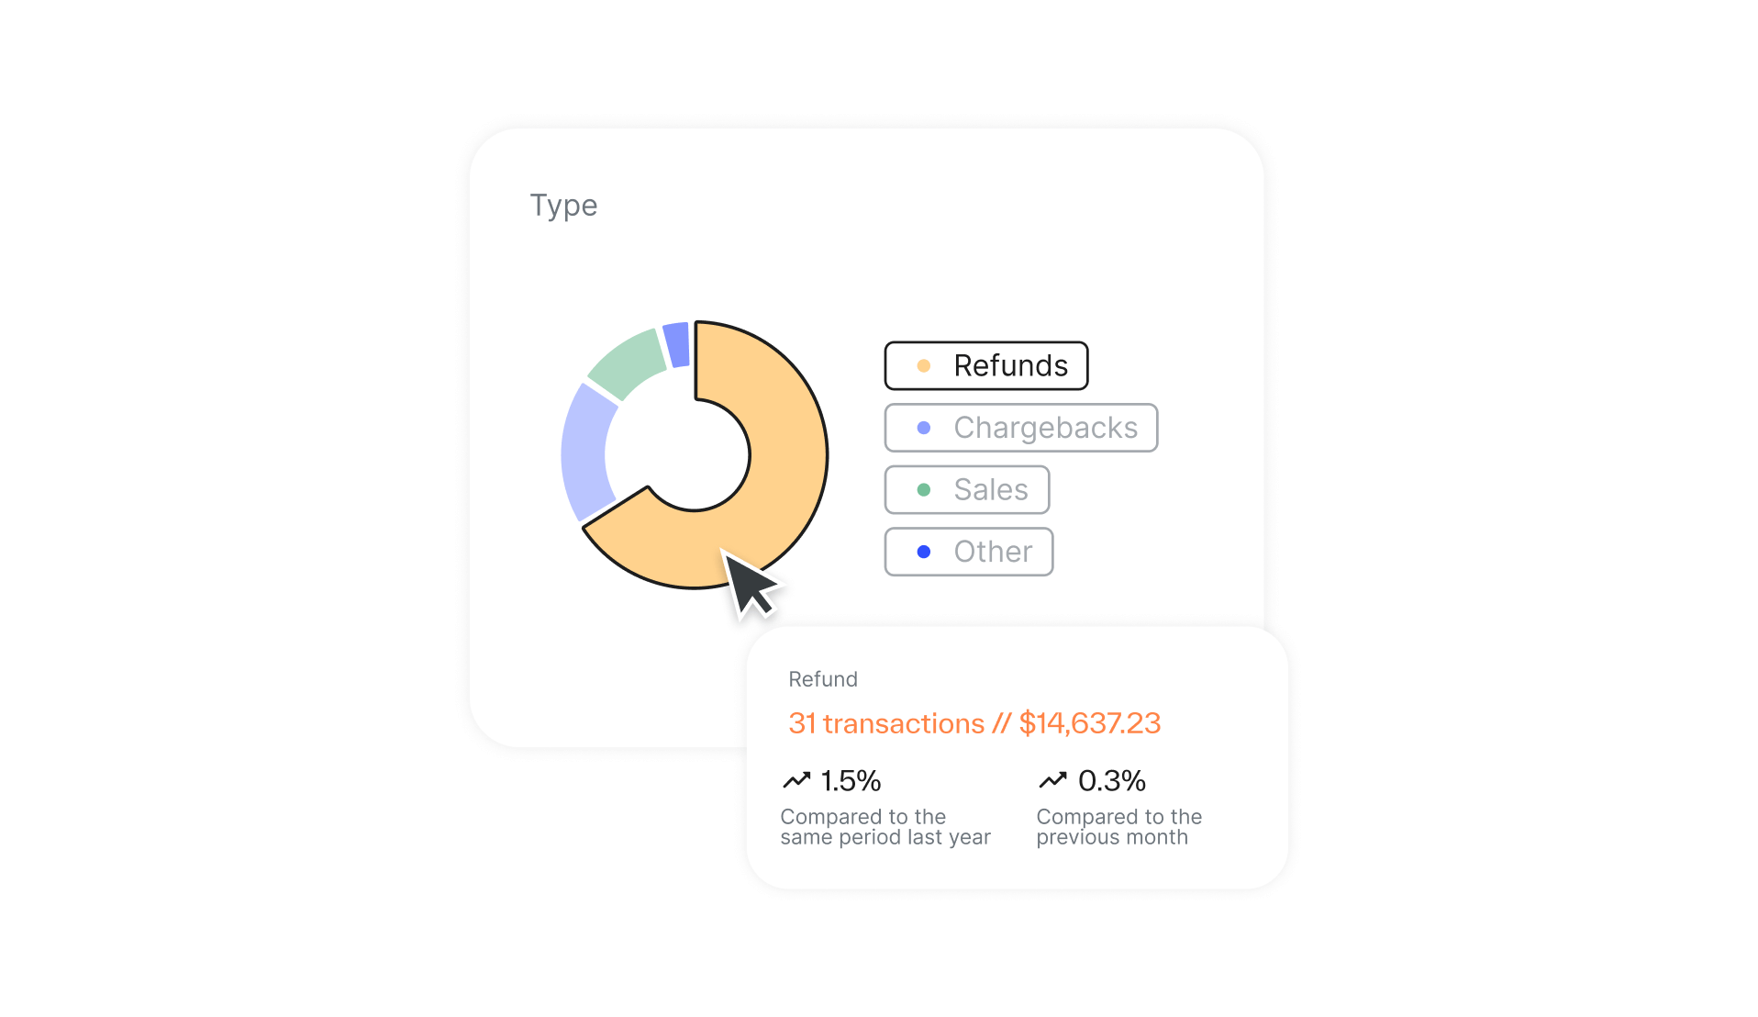Select the smallest blue-violet donut segment

[x=677, y=344]
